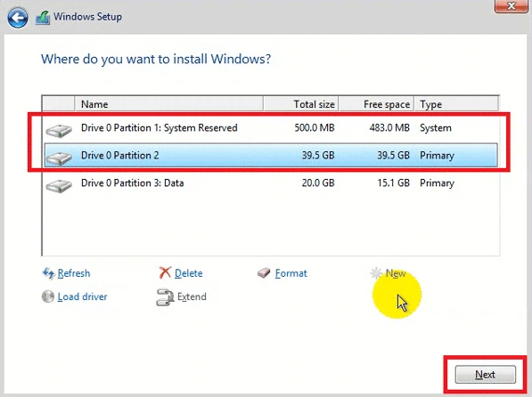Click the Load driver disc icon
532x397 pixels.
pyautogui.click(x=48, y=296)
